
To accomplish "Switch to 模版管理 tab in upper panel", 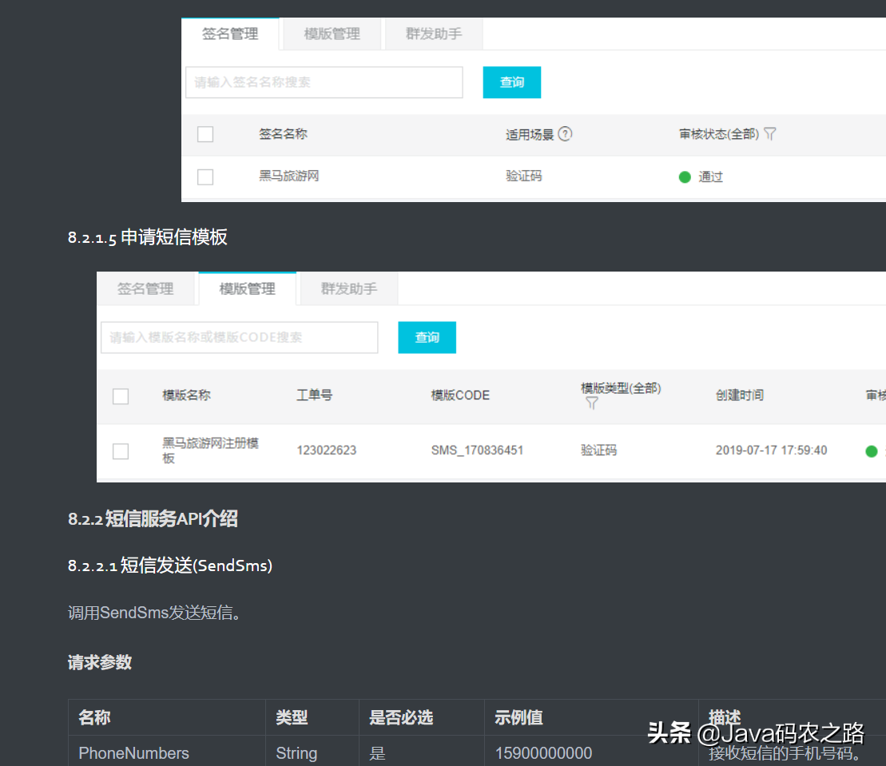I will (x=332, y=34).
